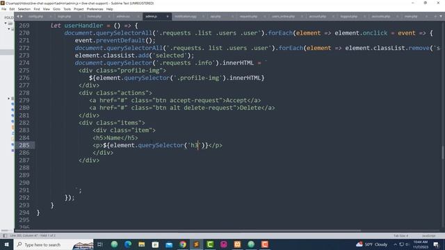Switch to the main.php tab
Screen dimensions: 445x250
(x=411, y=17)
